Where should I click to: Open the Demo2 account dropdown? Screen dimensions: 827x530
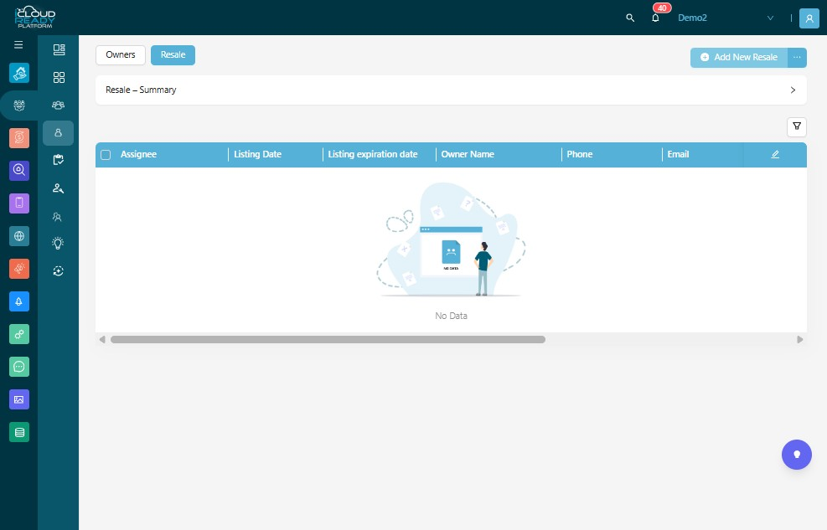[x=726, y=18]
